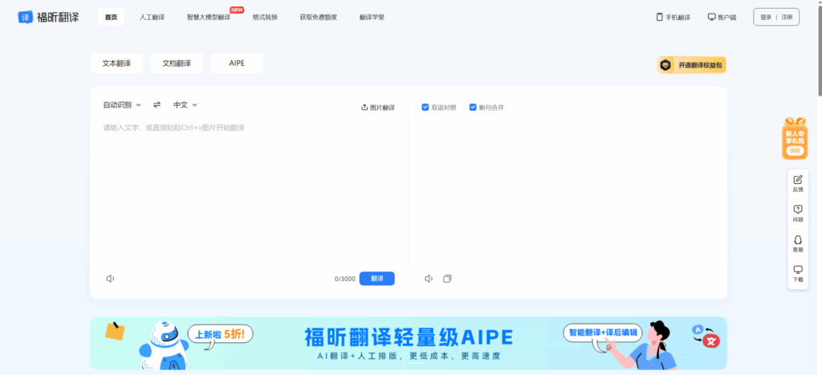
Task: Open 智慧大模型翻译 nav item
Action: 209,17
